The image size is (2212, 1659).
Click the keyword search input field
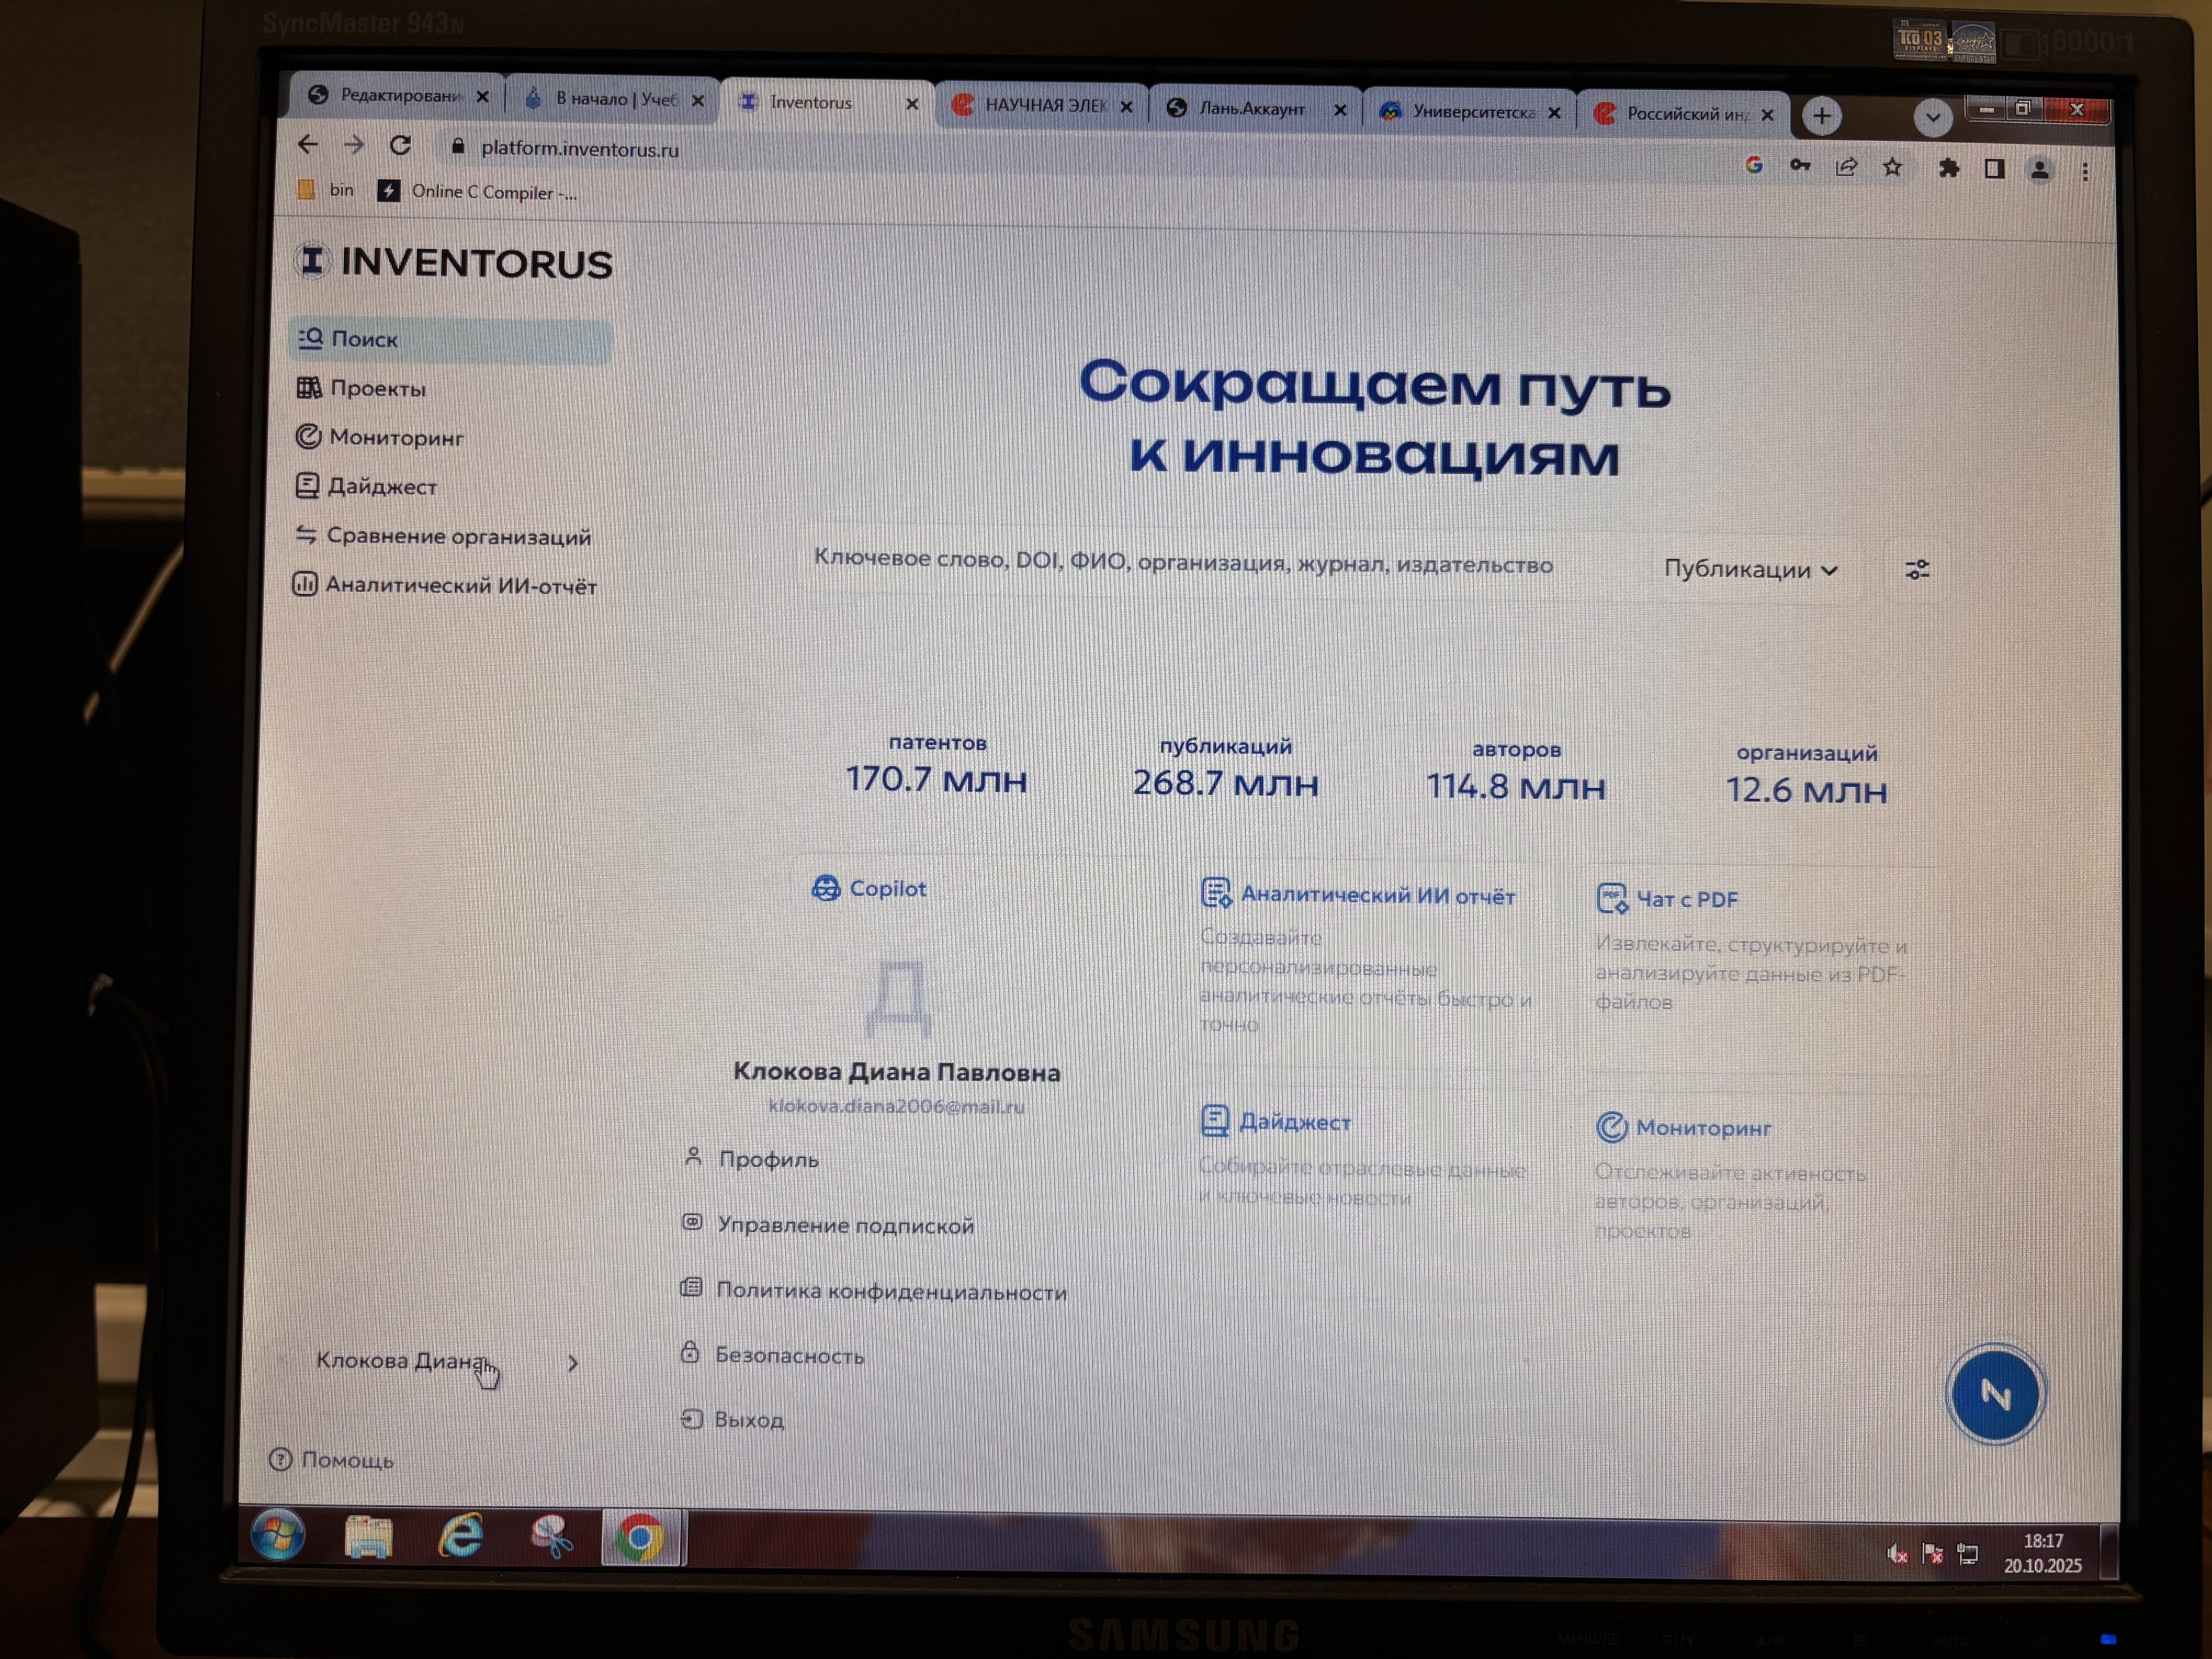[x=1180, y=562]
